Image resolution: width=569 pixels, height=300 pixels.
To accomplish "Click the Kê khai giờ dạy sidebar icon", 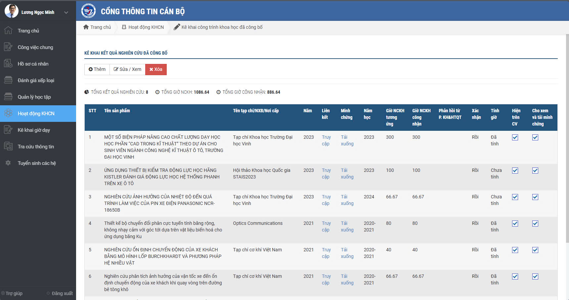I will pos(8,130).
